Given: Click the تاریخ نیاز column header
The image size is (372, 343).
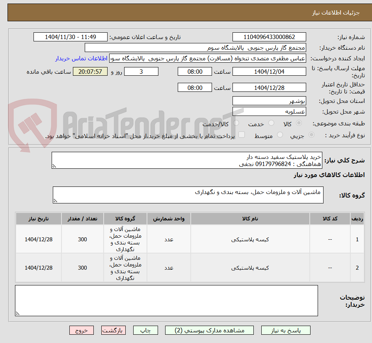Looking at the screenshot, I should tap(39, 219).
